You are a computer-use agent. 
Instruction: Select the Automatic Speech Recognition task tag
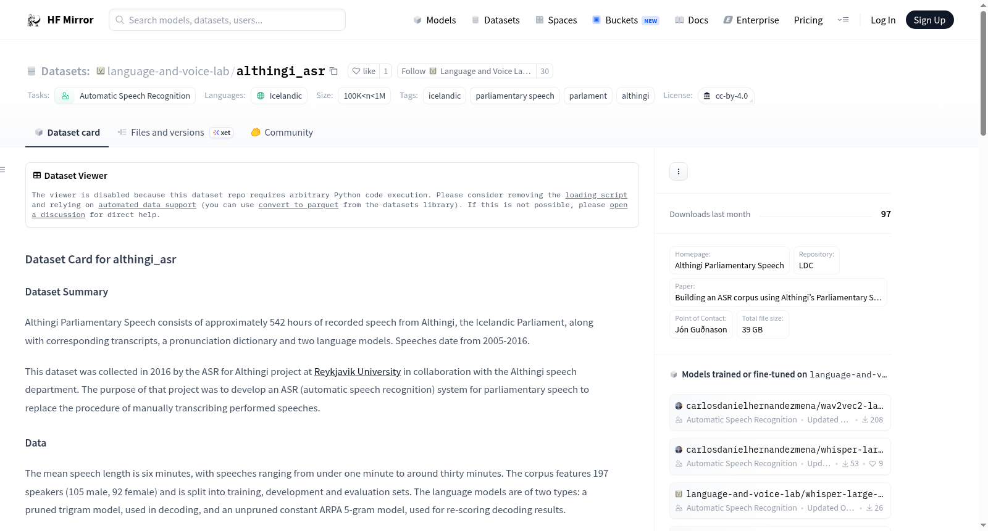(125, 96)
